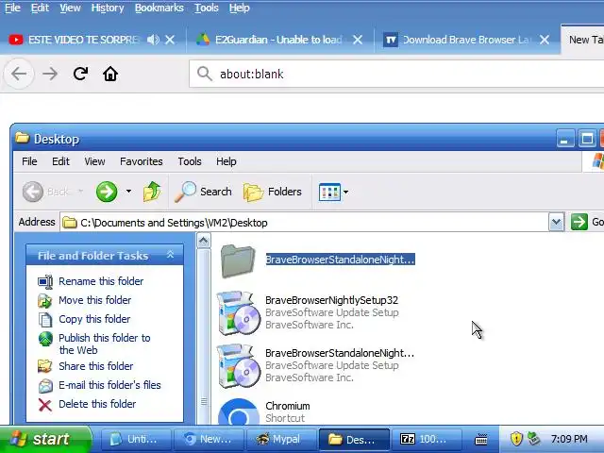Screen dimensions: 604x453
Task: Open the browser File menu
Action: point(12,8)
